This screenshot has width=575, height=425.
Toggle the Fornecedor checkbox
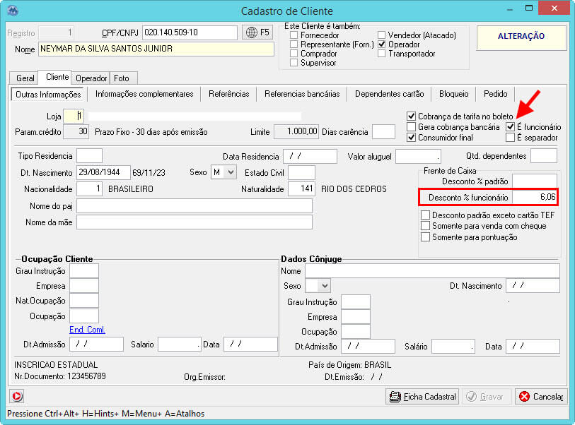[294, 35]
